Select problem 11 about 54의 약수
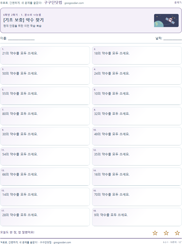Screen dimensions: 182x244 click(45, 156)
